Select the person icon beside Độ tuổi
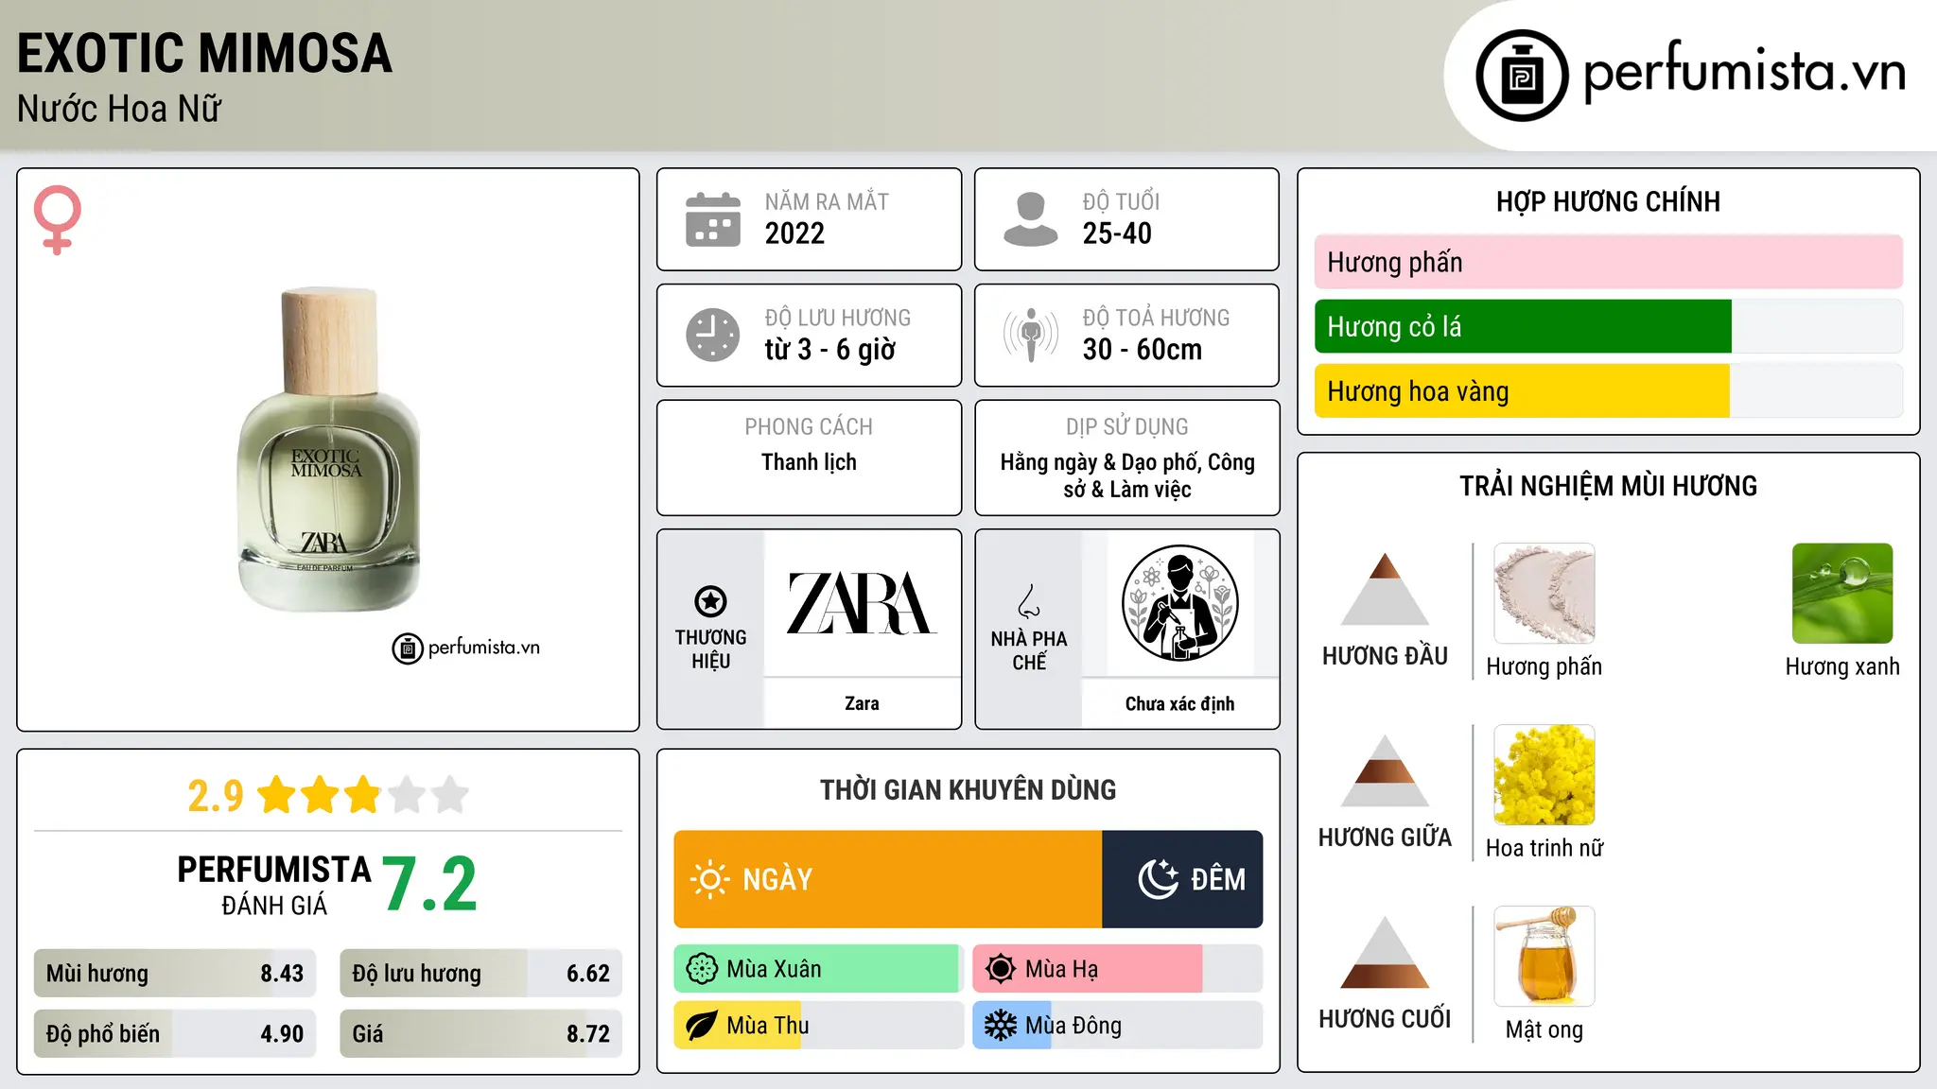Image resolution: width=1937 pixels, height=1089 pixels. point(1031,219)
